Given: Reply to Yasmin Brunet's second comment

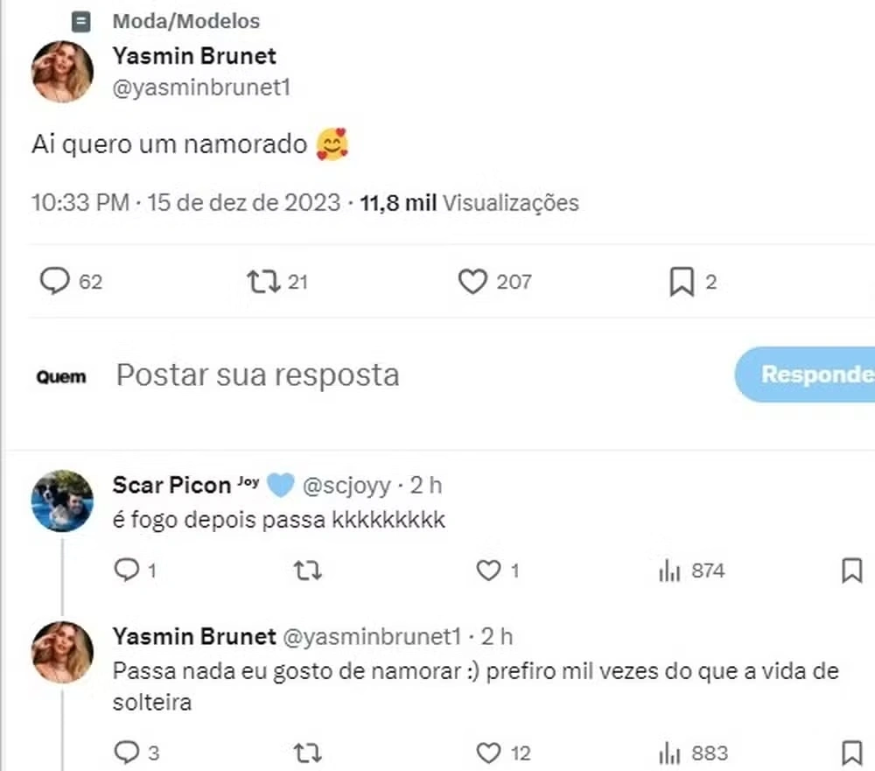Looking at the screenshot, I should point(128,753).
